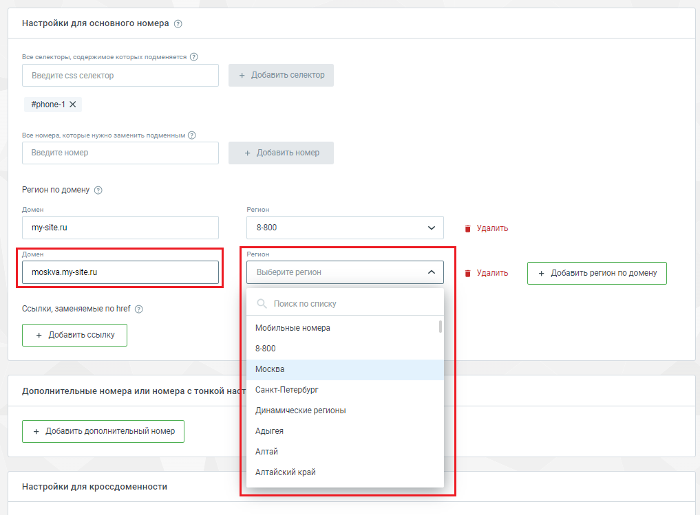Select Алтай in the region list
The image size is (700, 515).
click(x=345, y=451)
